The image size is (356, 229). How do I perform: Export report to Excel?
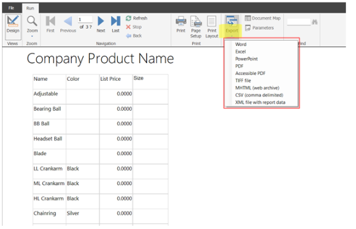coord(261,52)
